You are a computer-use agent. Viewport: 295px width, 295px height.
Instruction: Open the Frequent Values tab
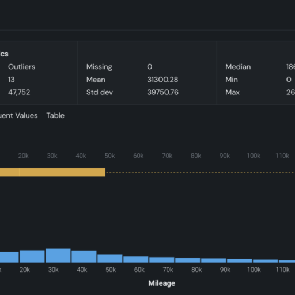(x=18, y=115)
